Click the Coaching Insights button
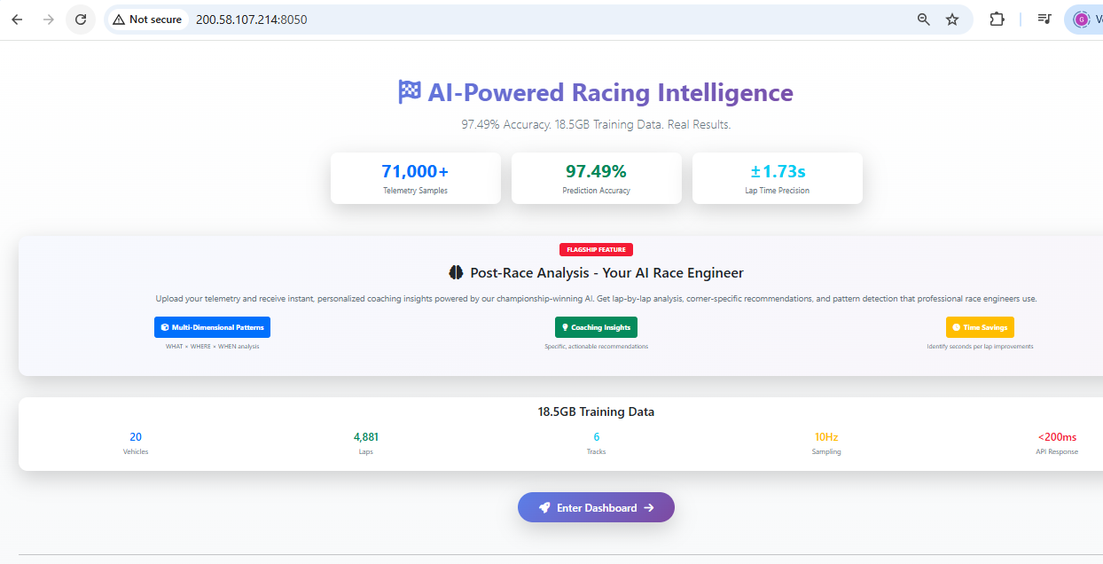The image size is (1103, 564). (596, 327)
